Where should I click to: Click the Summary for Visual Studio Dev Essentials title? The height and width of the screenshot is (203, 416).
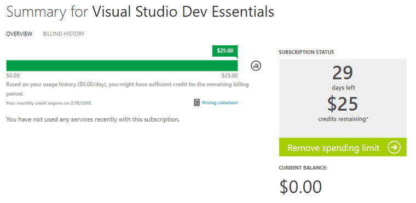click(x=140, y=12)
